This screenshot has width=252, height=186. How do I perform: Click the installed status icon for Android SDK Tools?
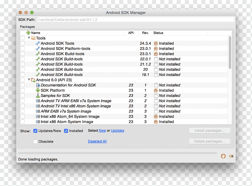tap(156, 43)
